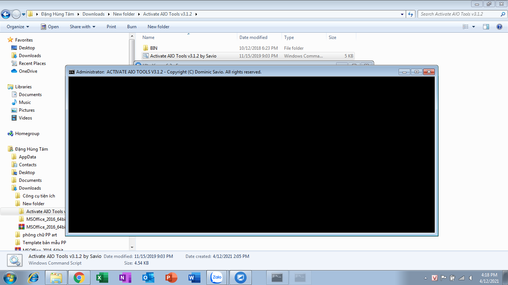This screenshot has height=285, width=508.
Task: Open Excel from the taskbar
Action: pos(102,278)
